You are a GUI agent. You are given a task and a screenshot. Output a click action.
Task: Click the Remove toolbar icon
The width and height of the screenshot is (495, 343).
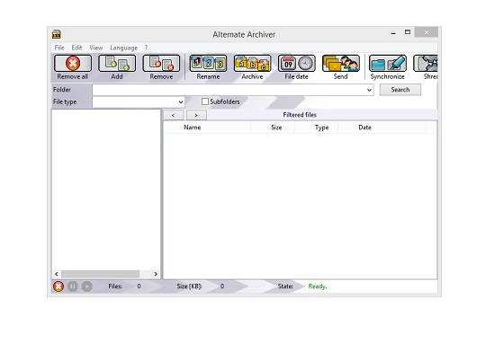click(161, 64)
